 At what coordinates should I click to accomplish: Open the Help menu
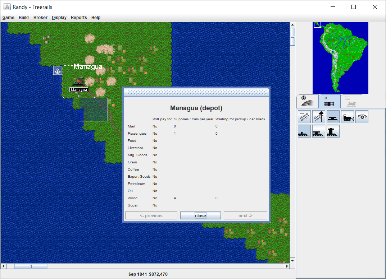pos(96,18)
